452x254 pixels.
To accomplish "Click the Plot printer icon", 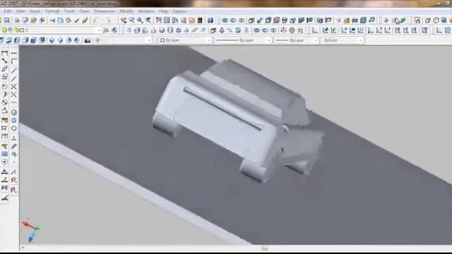I will pos(17,20).
